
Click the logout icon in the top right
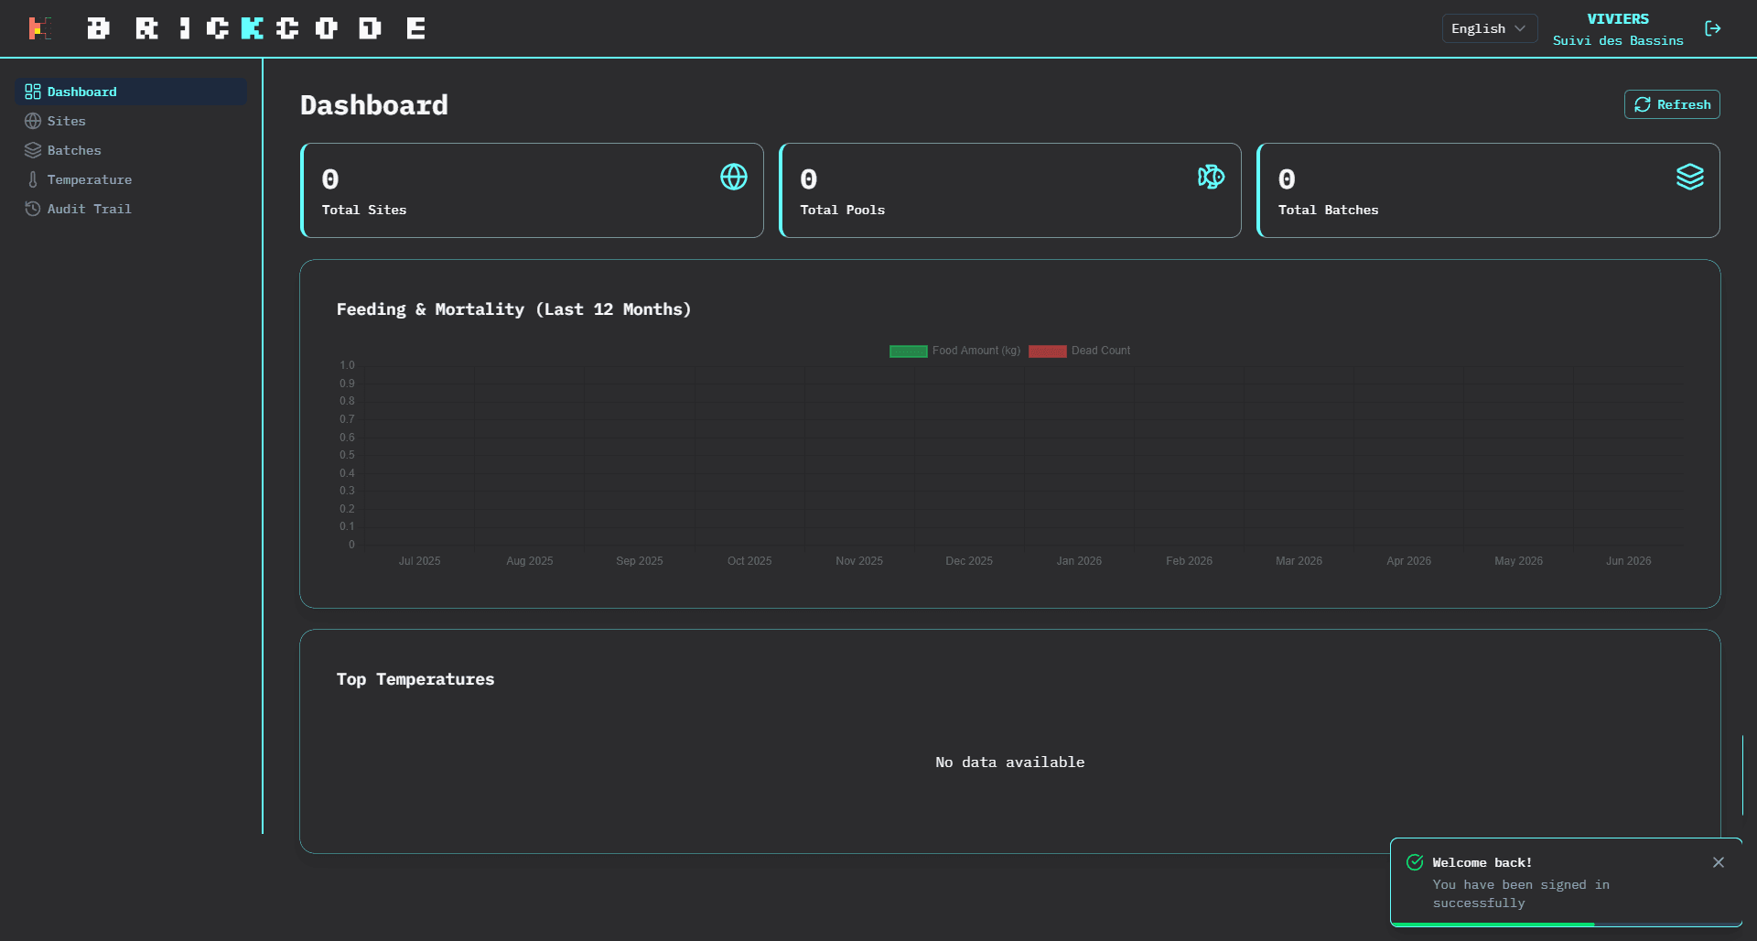point(1713,28)
